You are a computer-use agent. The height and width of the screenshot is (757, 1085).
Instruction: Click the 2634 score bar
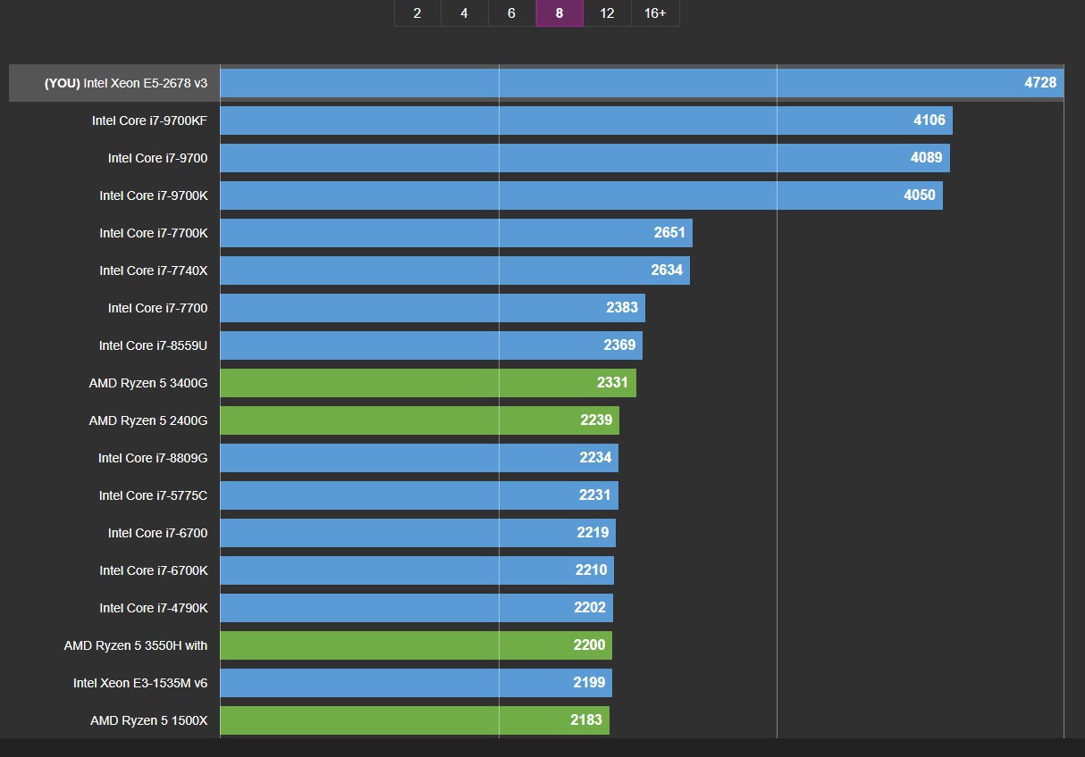click(455, 270)
